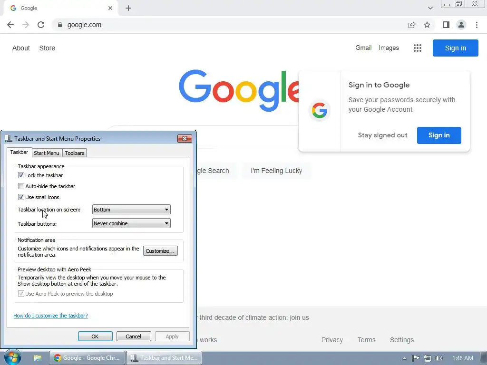487x365 pixels.
Task: Select the Taskbar tab
Action: coord(19,152)
